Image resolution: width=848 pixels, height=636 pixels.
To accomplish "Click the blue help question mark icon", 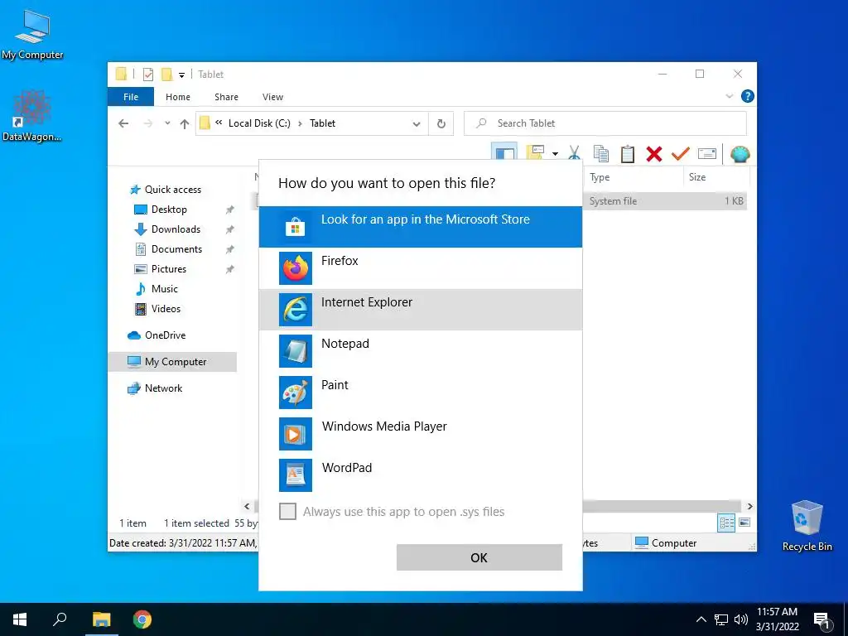I will (748, 96).
